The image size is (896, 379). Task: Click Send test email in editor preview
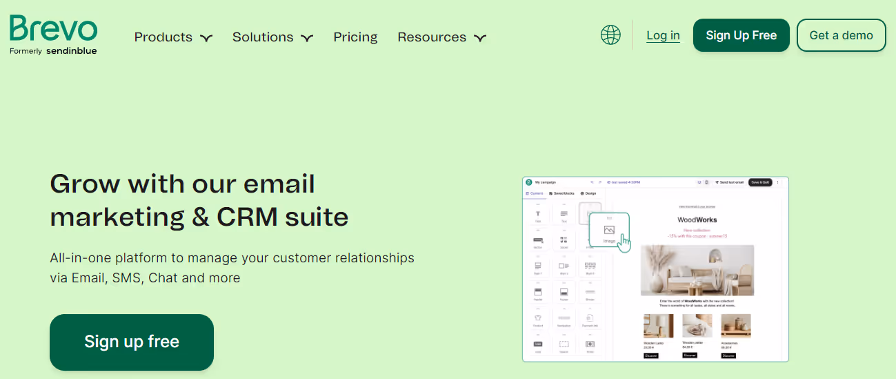tap(730, 182)
